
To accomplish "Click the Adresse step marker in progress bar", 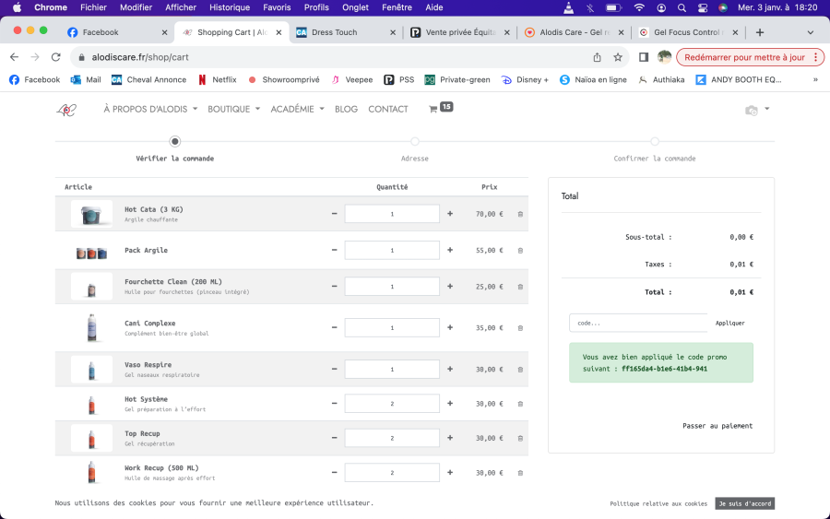I will point(415,142).
